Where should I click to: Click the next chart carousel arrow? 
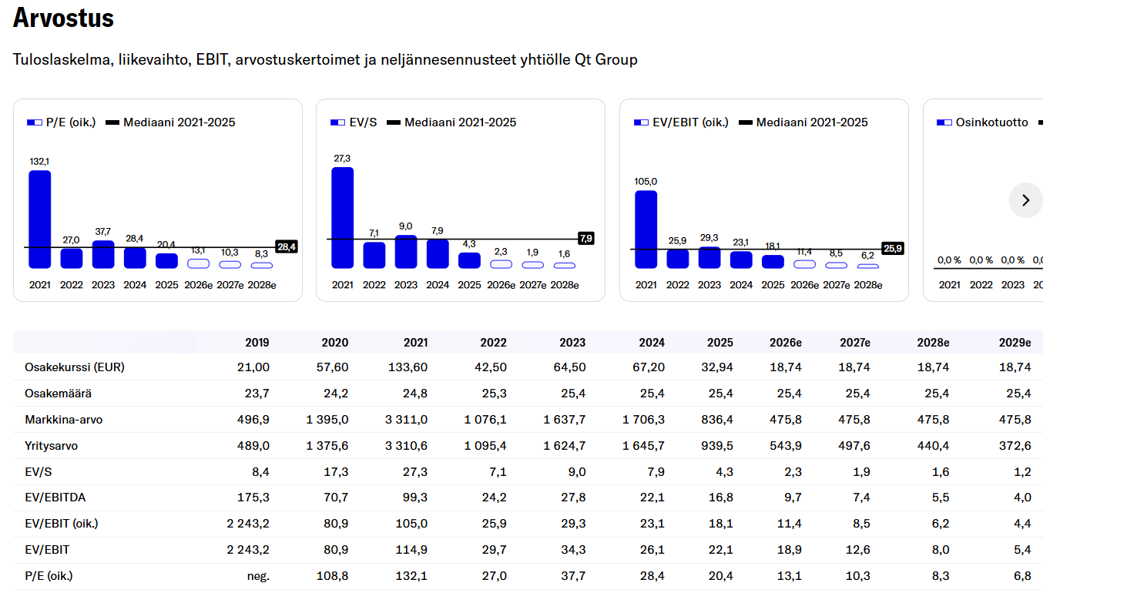coord(1025,200)
